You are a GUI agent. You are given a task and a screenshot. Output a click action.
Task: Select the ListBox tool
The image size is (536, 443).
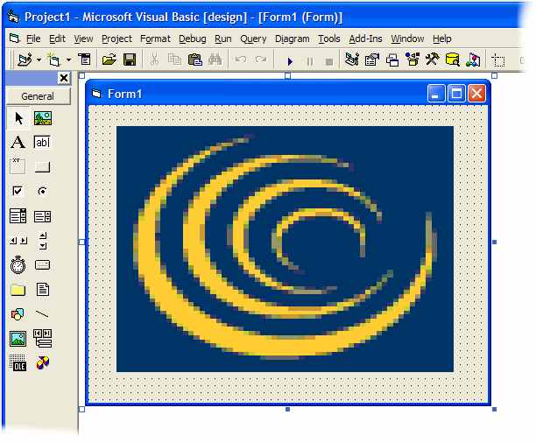tap(42, 216)
